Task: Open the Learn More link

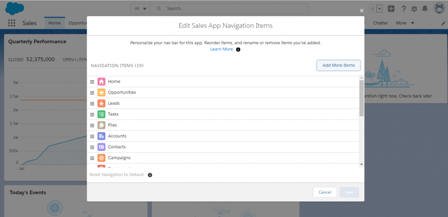Action: 222,49
